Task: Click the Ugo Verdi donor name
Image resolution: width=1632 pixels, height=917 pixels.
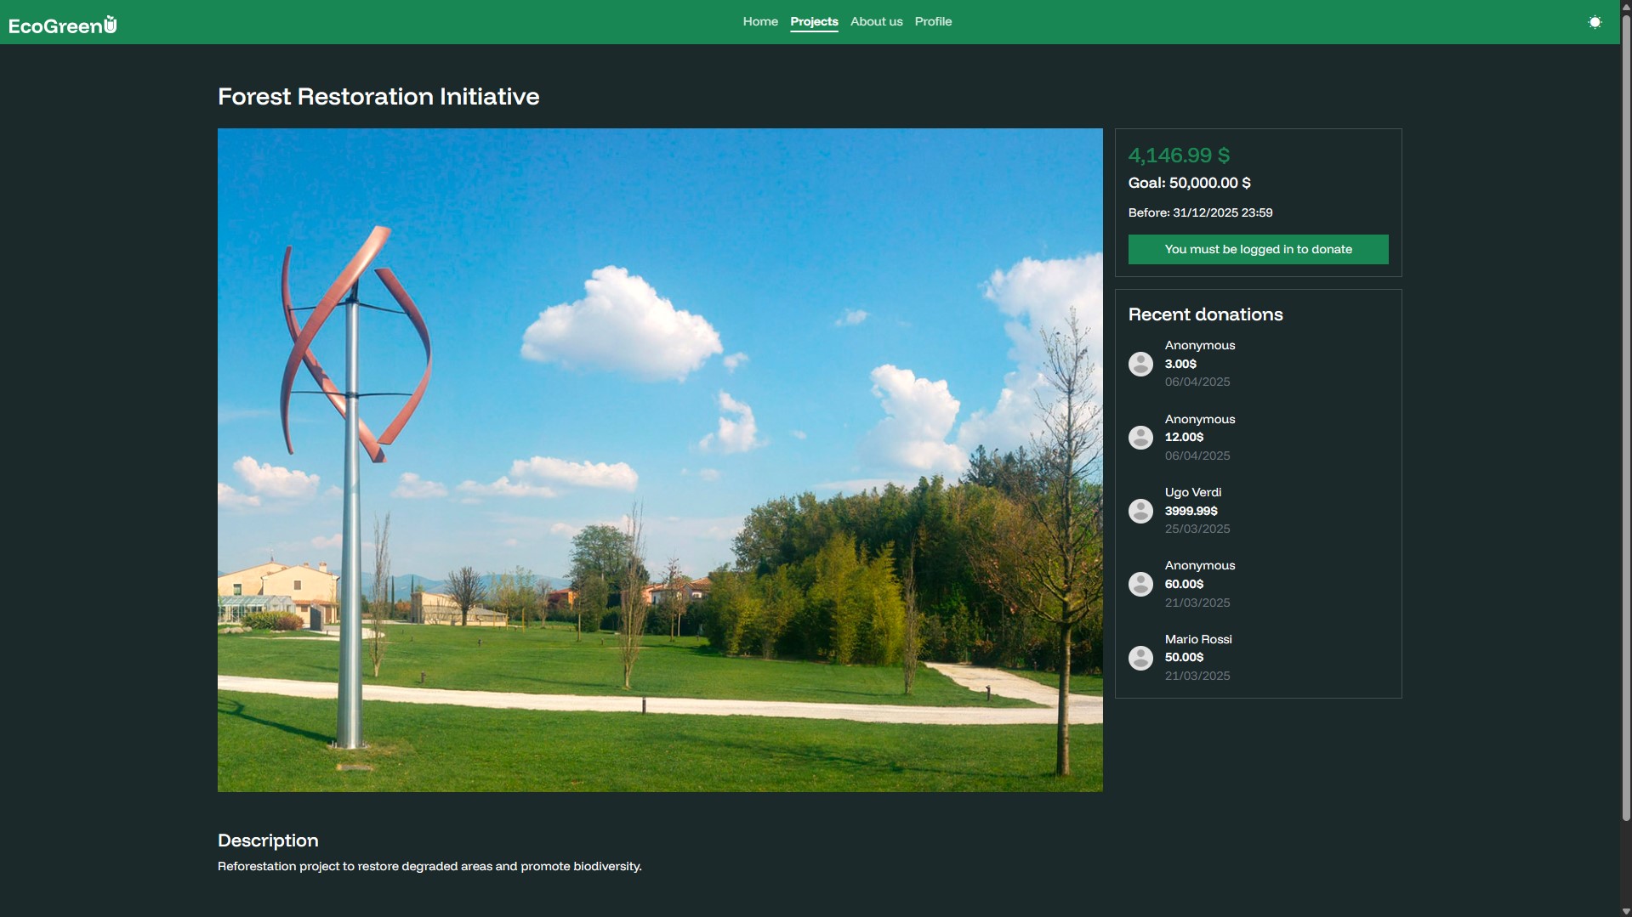Action: click(1192, 493)
